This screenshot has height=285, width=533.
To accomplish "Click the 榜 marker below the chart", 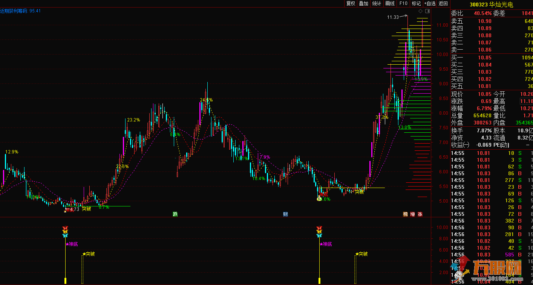I will click(406, 214).
